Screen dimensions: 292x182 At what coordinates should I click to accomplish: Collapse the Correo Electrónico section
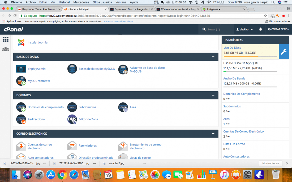coord(213,134)
